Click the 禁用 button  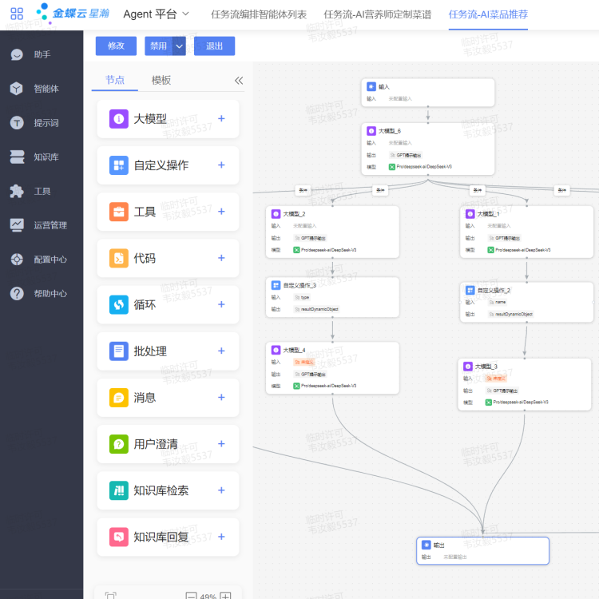(x=159, y=46)
